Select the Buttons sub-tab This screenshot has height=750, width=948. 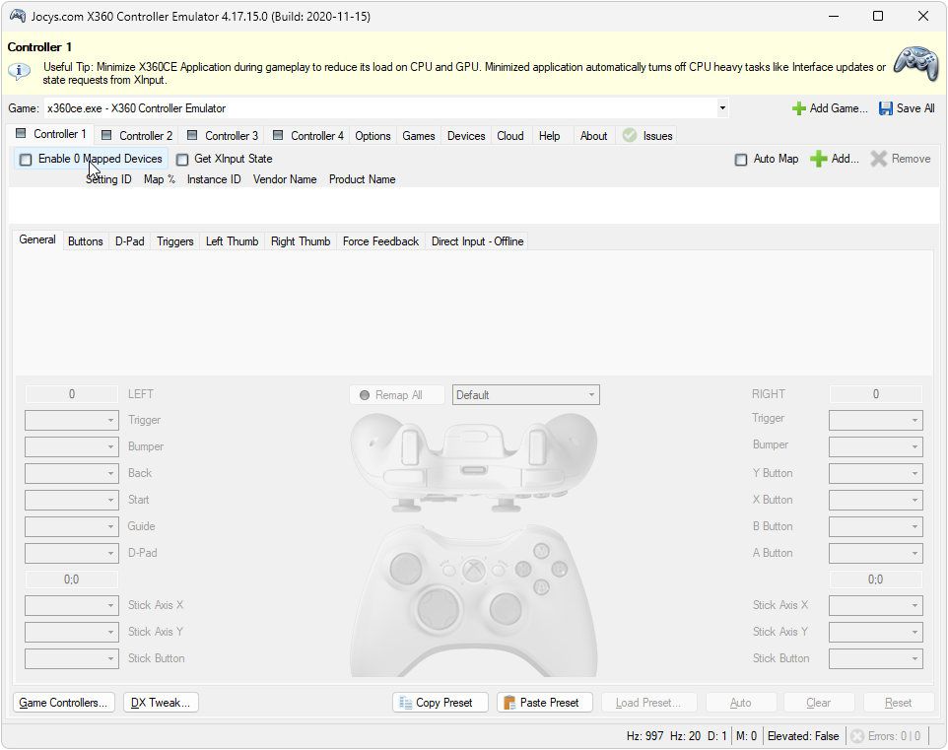[x=86, y=241]
